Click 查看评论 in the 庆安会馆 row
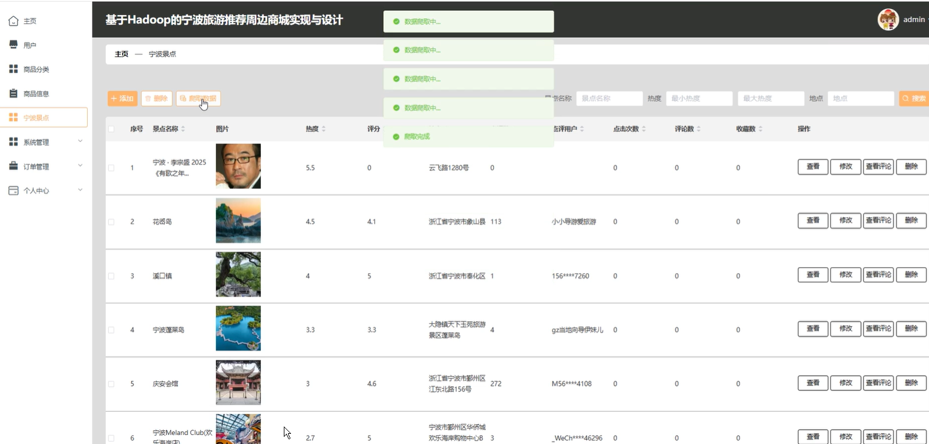 [x=878, y=383]
